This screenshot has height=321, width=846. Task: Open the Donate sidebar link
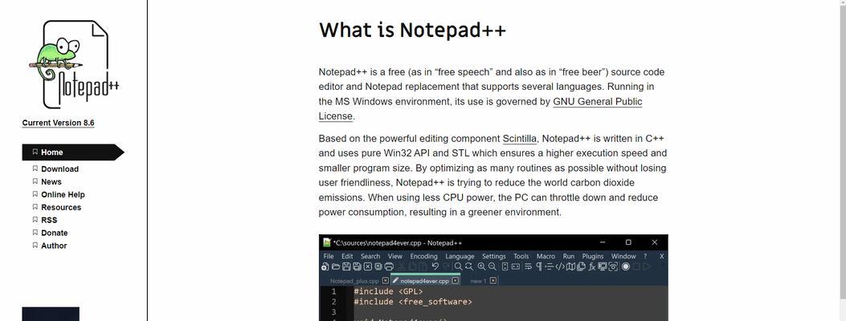click(x=54, y=233)
